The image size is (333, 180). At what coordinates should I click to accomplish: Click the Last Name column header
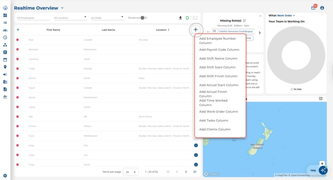(x=108, y=30)
